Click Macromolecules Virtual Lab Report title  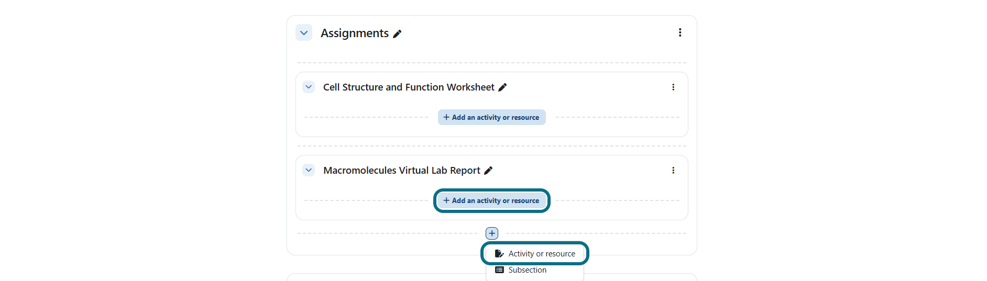[x=402, y=171]
